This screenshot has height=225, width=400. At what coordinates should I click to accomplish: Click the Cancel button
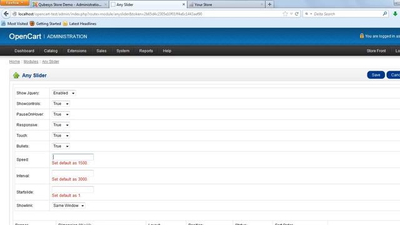[394, 75]
